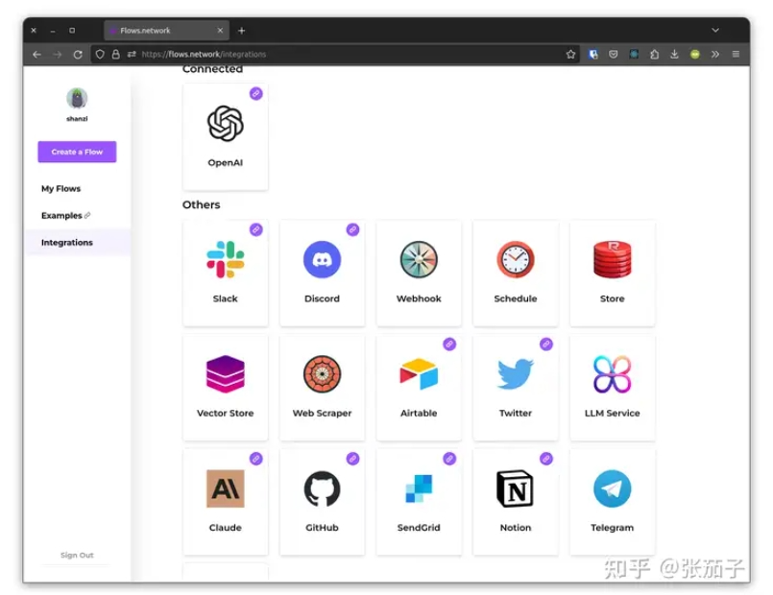773x595 pixels.
Task: Click the link badge on OpenAI card
Action: pos(255,94)
